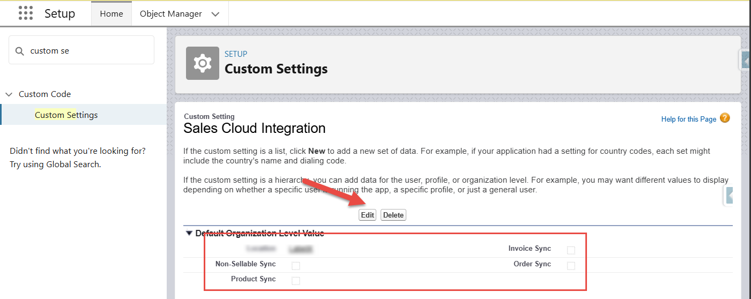Click the Sales Cloud Integration heading
The image size is (751, 299).
coord(255,129)
